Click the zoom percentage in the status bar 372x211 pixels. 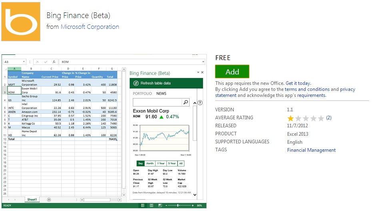(199, 205)
